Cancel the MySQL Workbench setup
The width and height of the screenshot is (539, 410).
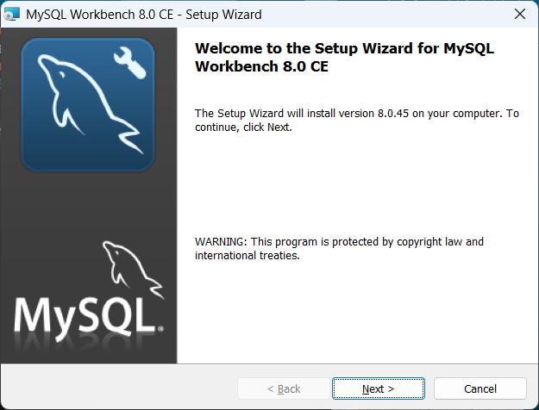click(479, 389)
